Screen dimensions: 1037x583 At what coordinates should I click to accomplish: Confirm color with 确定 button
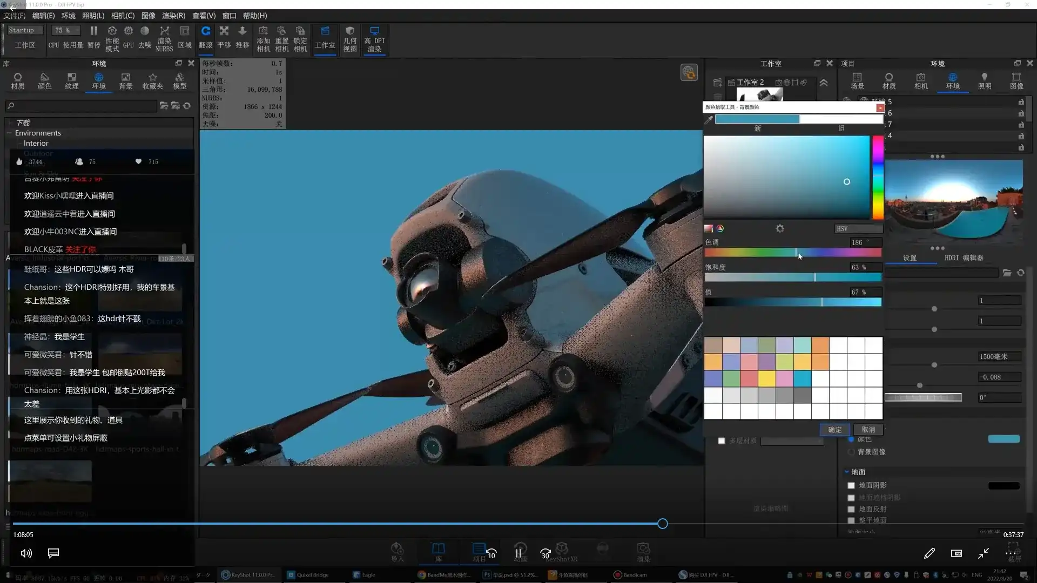pos(834,430)
